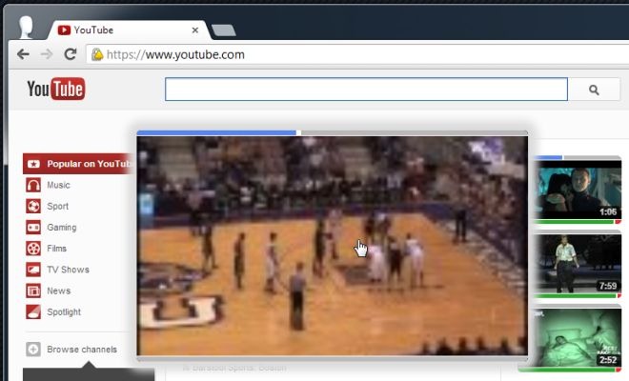629x381 pixels.
Task: Click the YouTube search input field
Action: point(366,90)
